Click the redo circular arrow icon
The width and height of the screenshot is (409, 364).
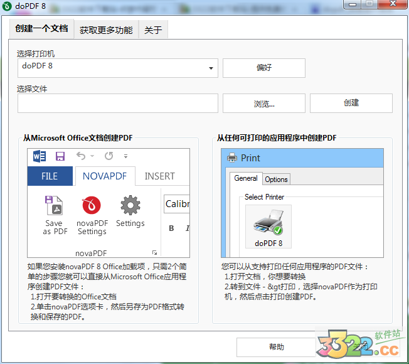tap(109, 156)
